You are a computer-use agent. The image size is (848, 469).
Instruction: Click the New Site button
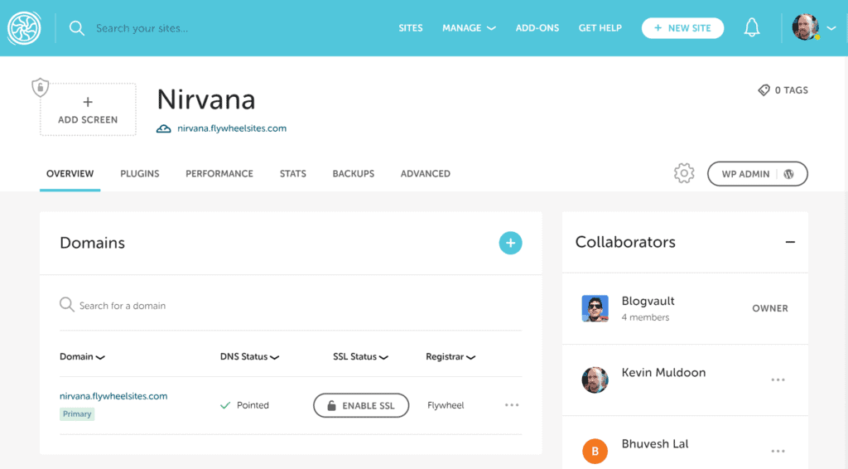click(682, 28)
